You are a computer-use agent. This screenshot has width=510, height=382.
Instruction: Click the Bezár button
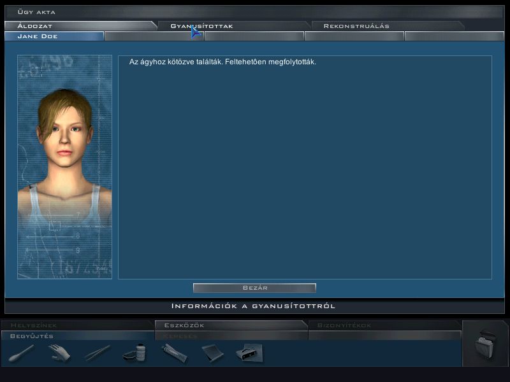[x=254, y=288]
